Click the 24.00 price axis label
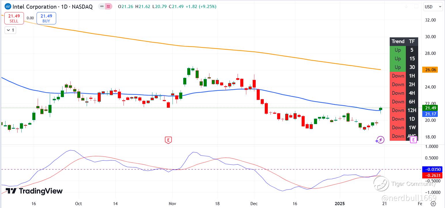This screenshot has width=445, height=208. tap(430, 87)
